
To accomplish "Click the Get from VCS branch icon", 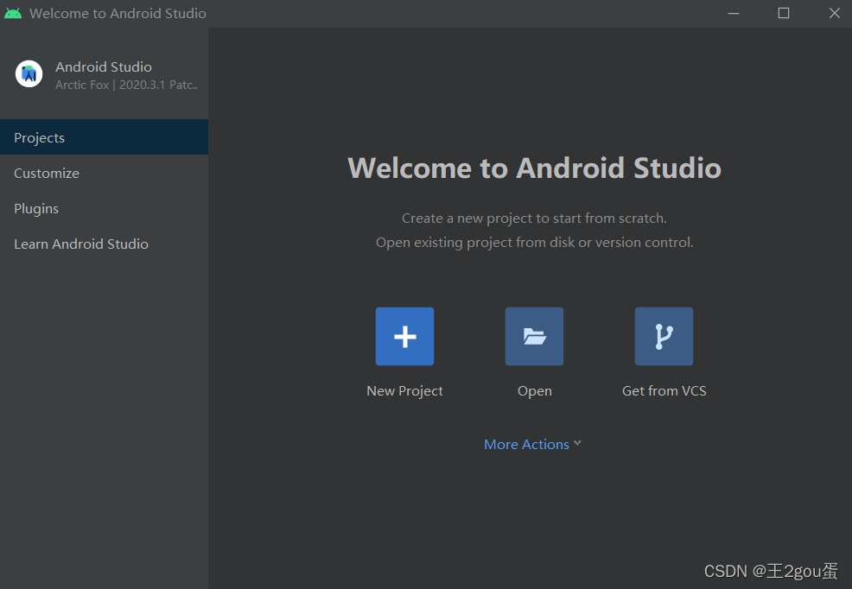I will tap(664, 336).
